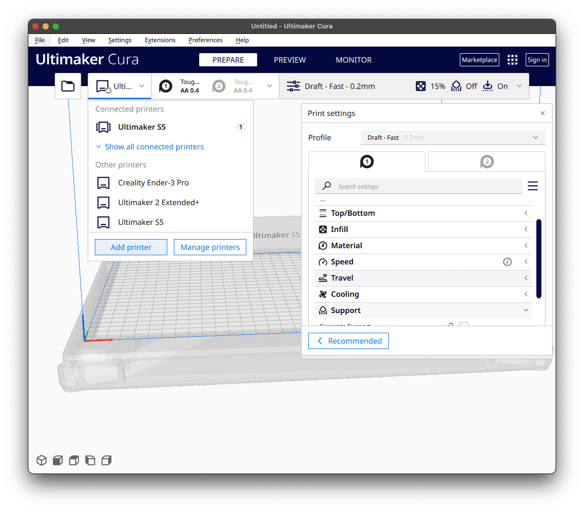Collapse the Support settings section
Viewport: 584px width, 511px height.
pos(423,310)
